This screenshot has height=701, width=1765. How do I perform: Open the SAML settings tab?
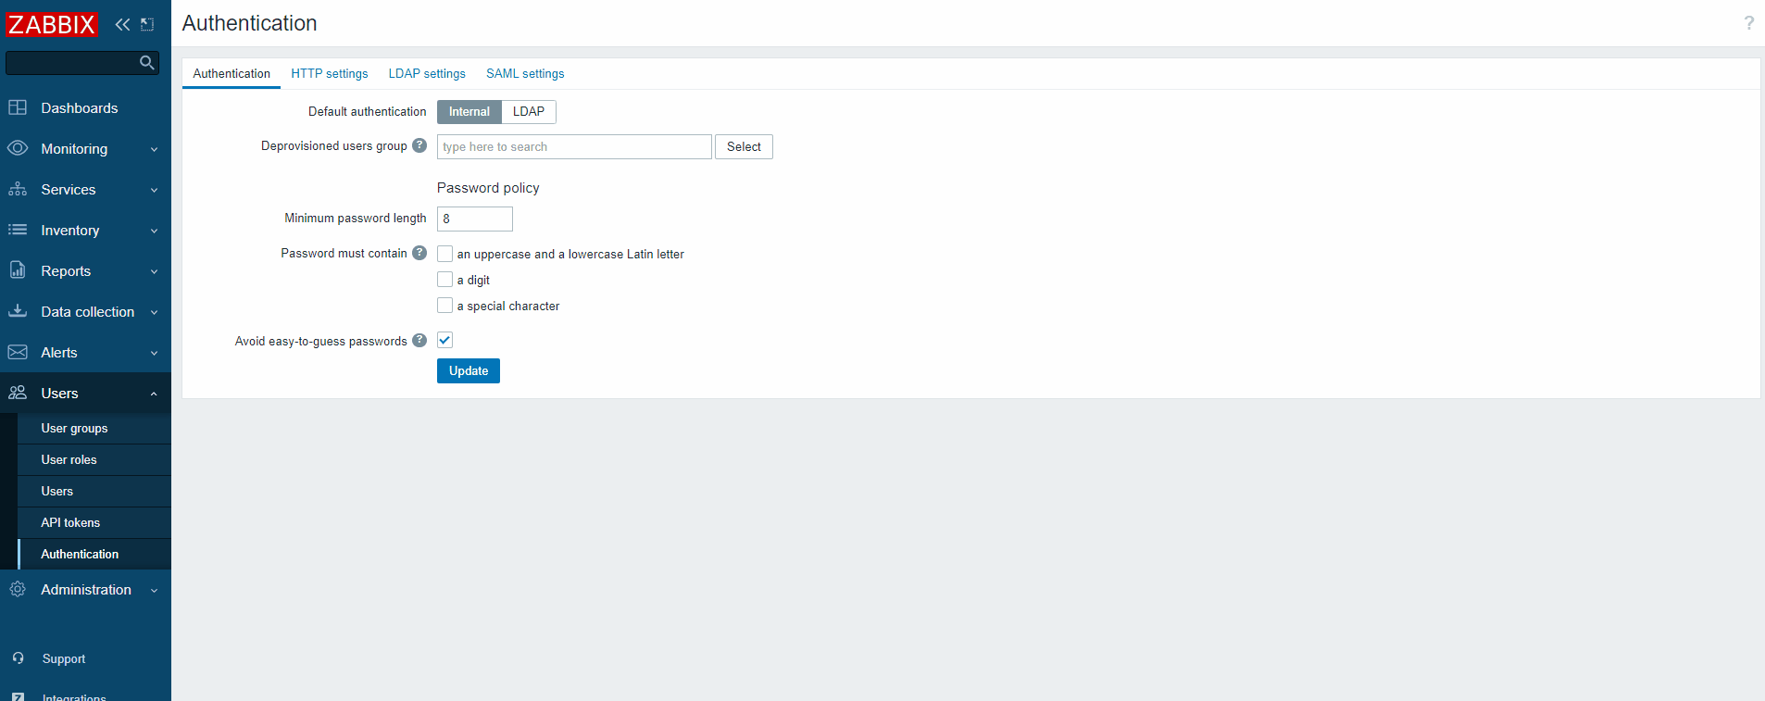(x=525, y=74)
